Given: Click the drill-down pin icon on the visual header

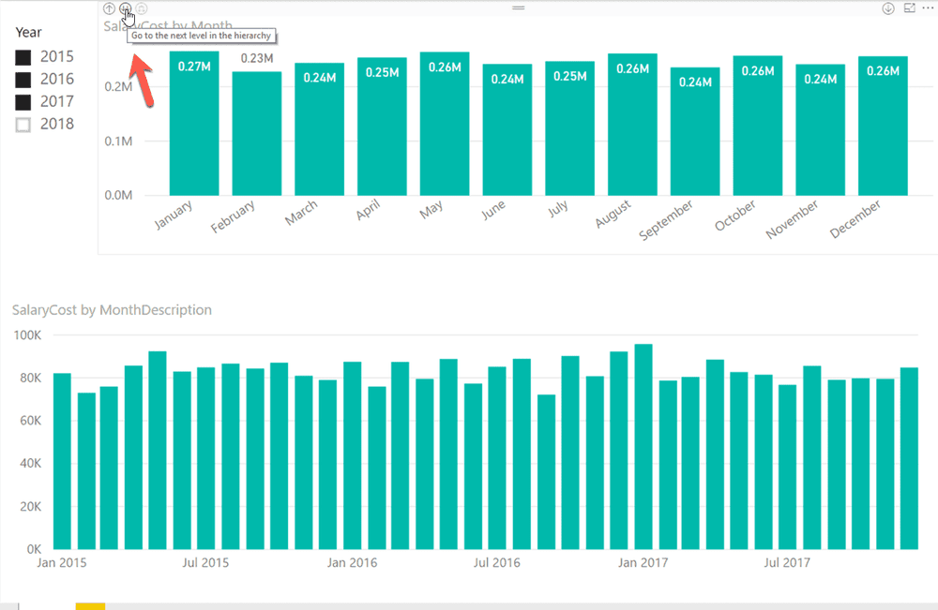Looking at the screenshot, I should pyautogui.click(x=886, y=8).
